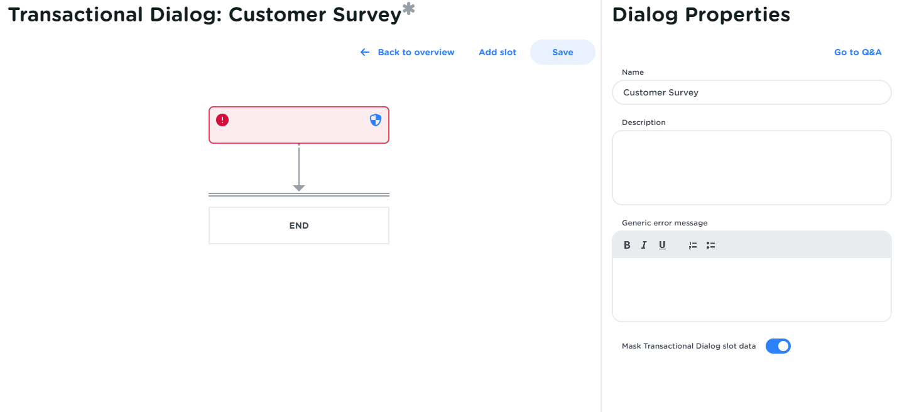
Task: Apply underline formatting in the editor toolbar
Action: point(662,245)
